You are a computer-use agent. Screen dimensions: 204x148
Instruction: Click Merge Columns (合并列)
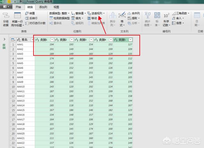click(x=134, y=13)
